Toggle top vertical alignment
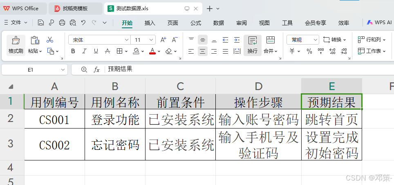The height and width of the screenshot is (185, 394). (191, 40)
